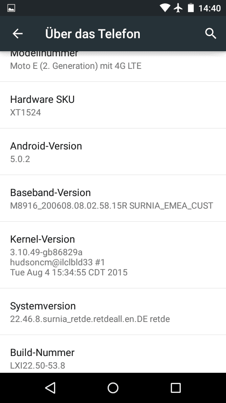
Task: Tap the home circle navigation button
Action: pyautogui.click(x=113, y=387)
